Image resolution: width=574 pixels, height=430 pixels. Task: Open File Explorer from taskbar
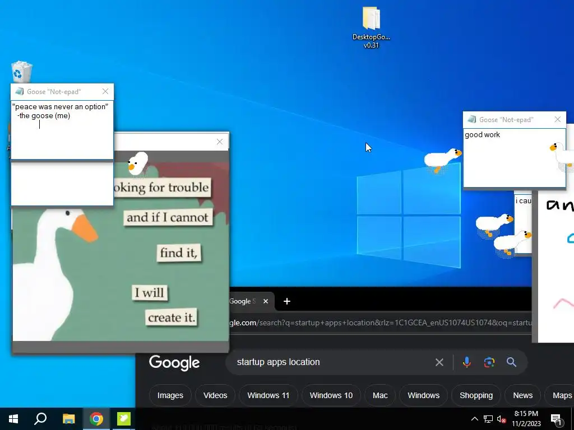click(68, 419)
